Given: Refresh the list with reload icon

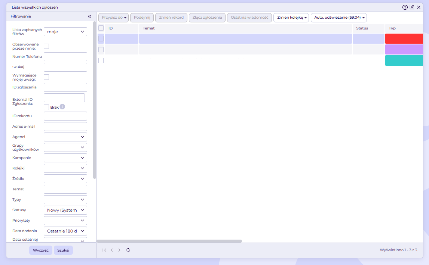Looking at the screenshot, I should [128, 250].
